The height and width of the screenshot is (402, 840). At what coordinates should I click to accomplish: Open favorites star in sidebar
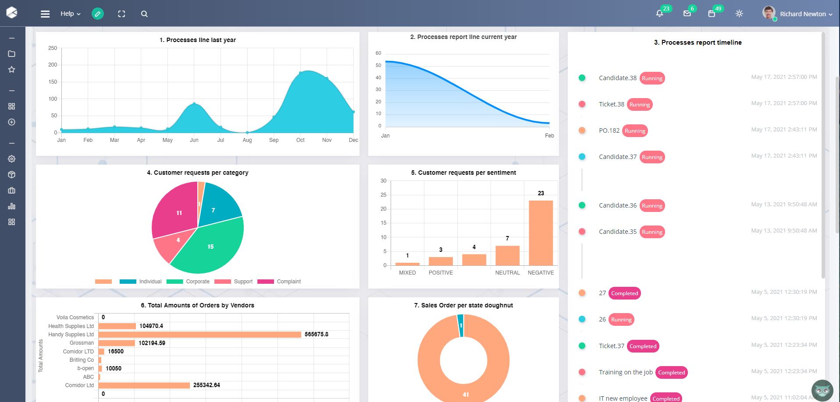point(12,70)
